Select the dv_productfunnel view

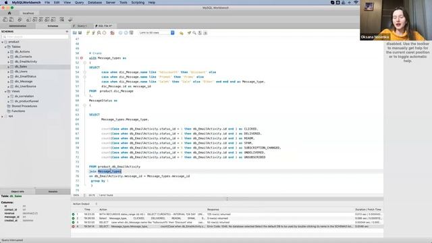pyautogui.click(x=27, y=101)
